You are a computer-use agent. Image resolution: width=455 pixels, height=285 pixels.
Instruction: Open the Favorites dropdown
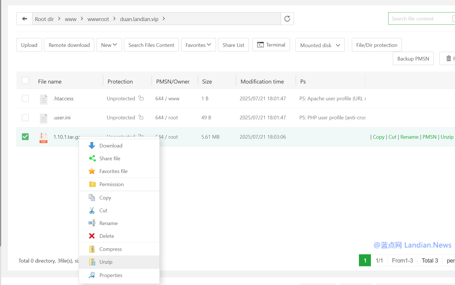click(198, 45)
